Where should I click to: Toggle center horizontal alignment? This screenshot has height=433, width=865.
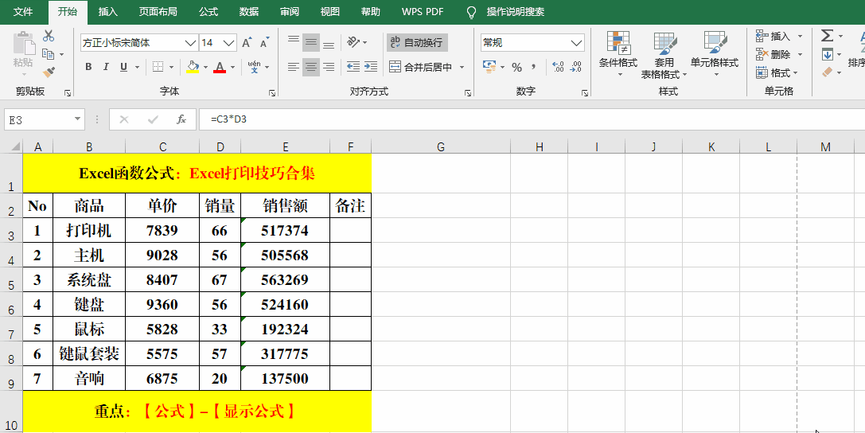(x=311, y=68)
